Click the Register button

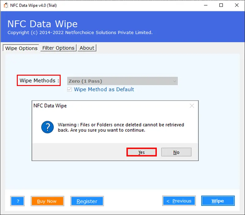pos(87,201)
